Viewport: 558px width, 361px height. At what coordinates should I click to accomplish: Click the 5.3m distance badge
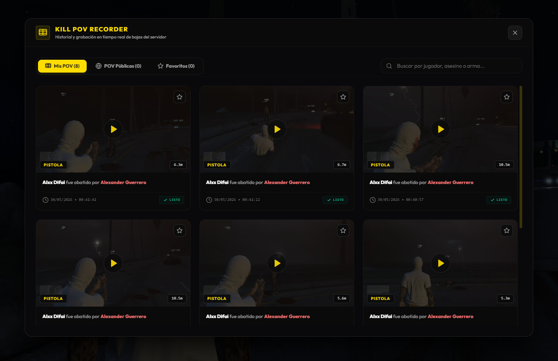point(505,299)
